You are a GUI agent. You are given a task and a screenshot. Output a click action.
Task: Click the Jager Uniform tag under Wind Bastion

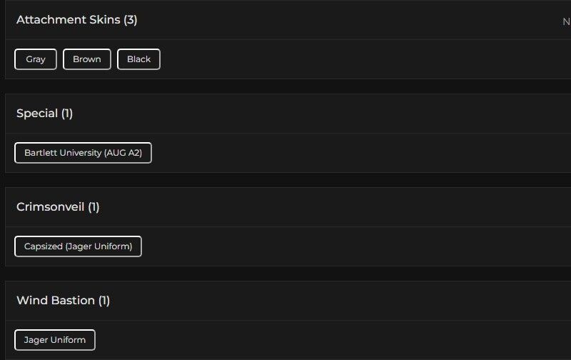[55, 340]
